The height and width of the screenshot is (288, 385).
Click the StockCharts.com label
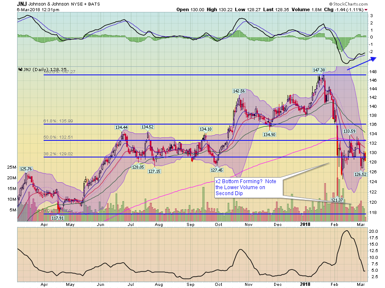tap(348, 4)
